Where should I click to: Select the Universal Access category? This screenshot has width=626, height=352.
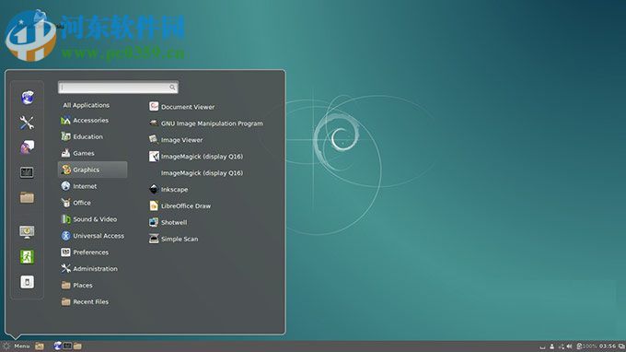(x=92, y=236)
